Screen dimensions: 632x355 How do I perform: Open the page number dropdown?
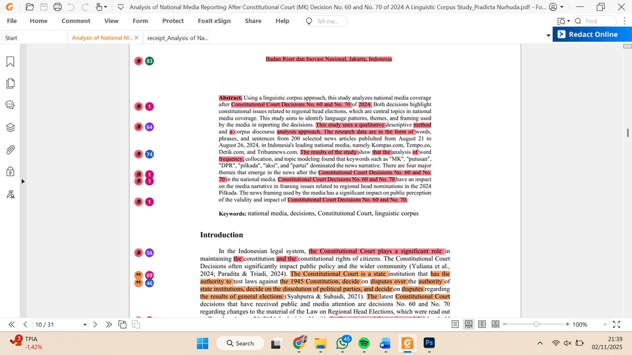point(85,325)
